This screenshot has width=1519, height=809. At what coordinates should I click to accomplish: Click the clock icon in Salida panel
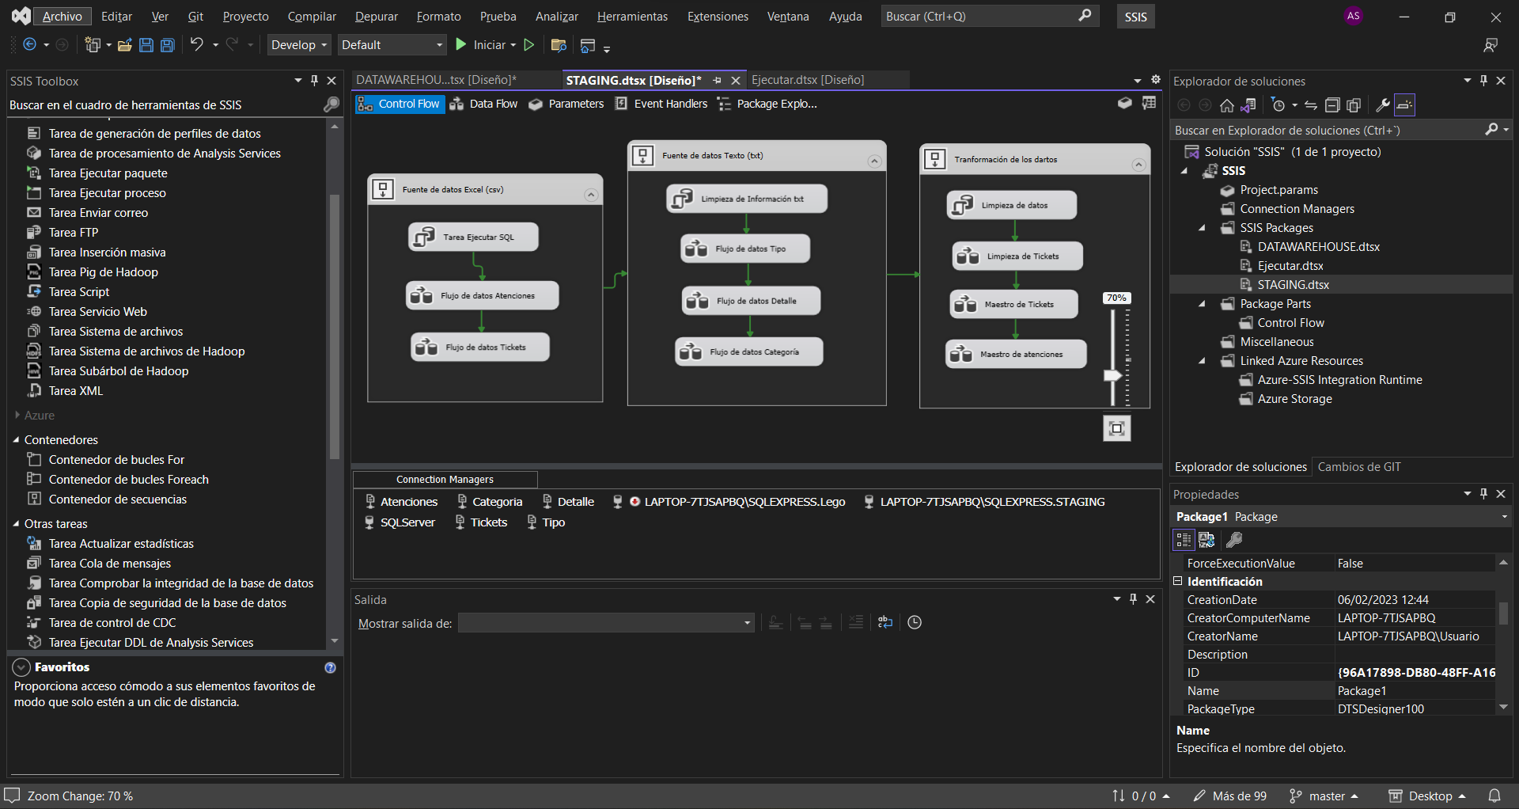point(915,623)
